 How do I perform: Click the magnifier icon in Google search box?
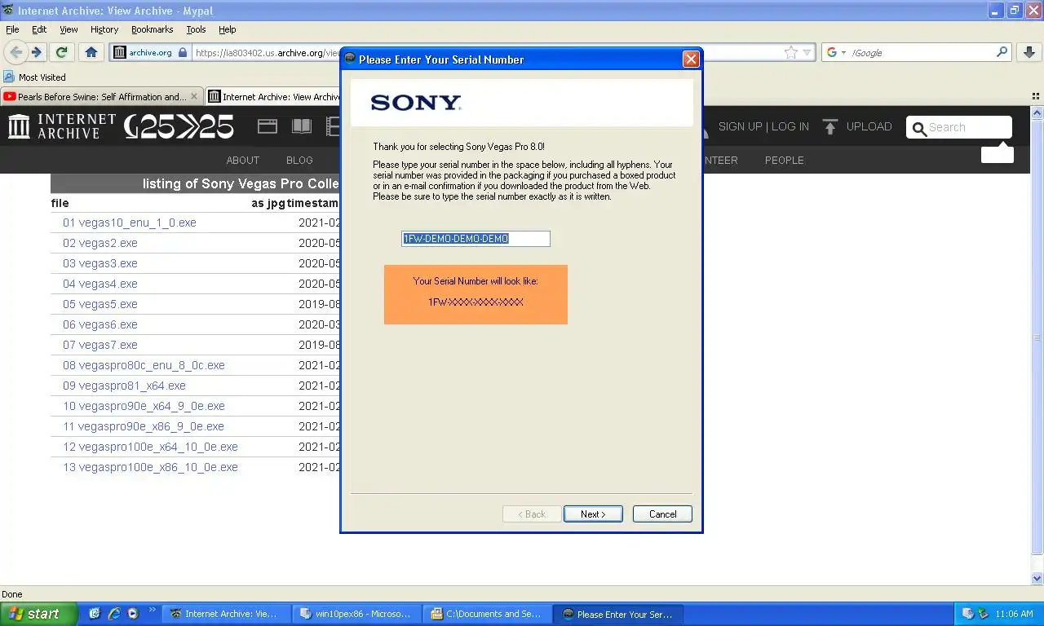tap(1002, 52)
